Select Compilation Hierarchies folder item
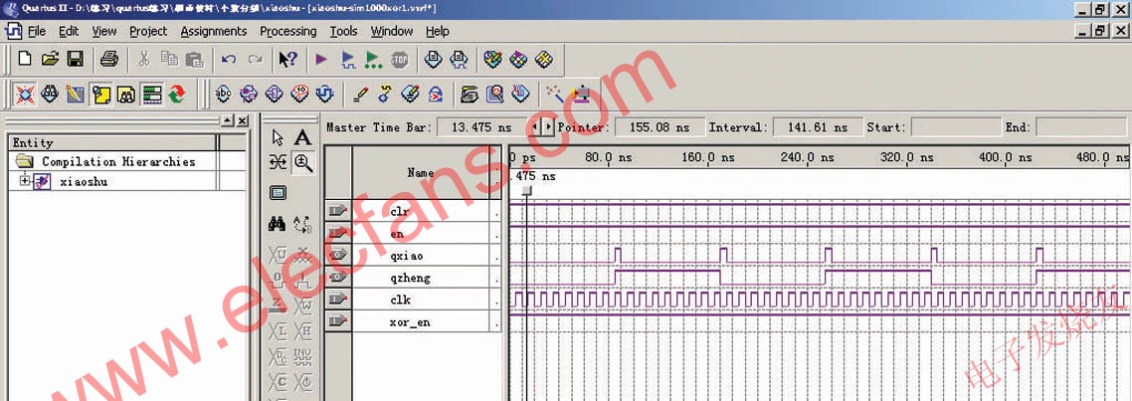The image size is (1132, 401). (x=117, y=161)
